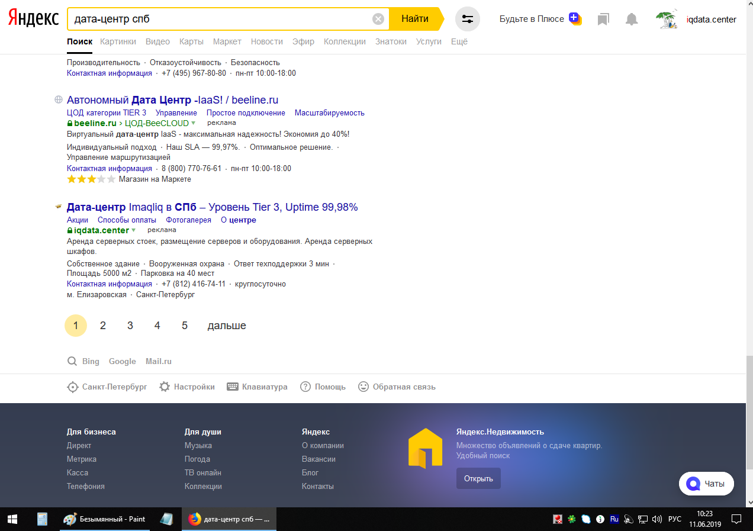Open the bookmarks collection icon
Screen dimensions: 753x531
click(603, 20)
